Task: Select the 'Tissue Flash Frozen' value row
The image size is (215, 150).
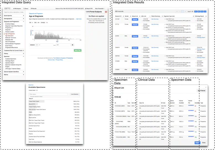Action: click(x=54, y=101)
